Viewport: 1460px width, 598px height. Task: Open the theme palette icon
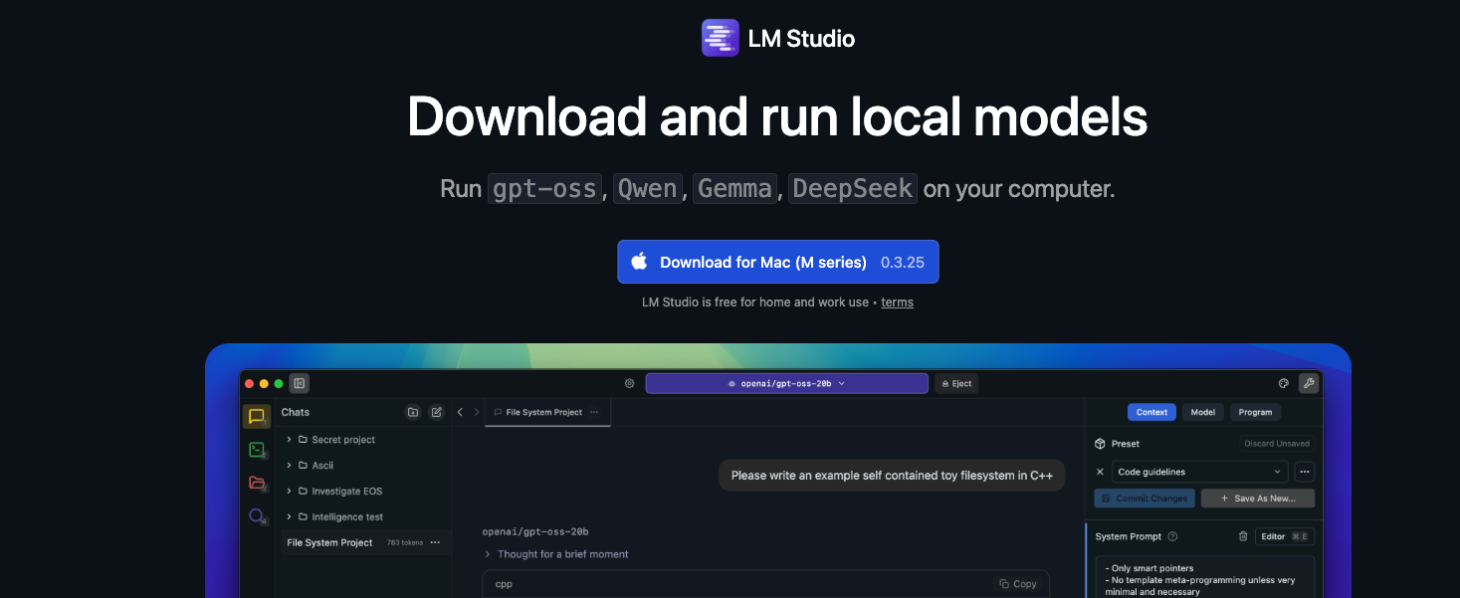pyautogui.click(x=1283, y=383)
